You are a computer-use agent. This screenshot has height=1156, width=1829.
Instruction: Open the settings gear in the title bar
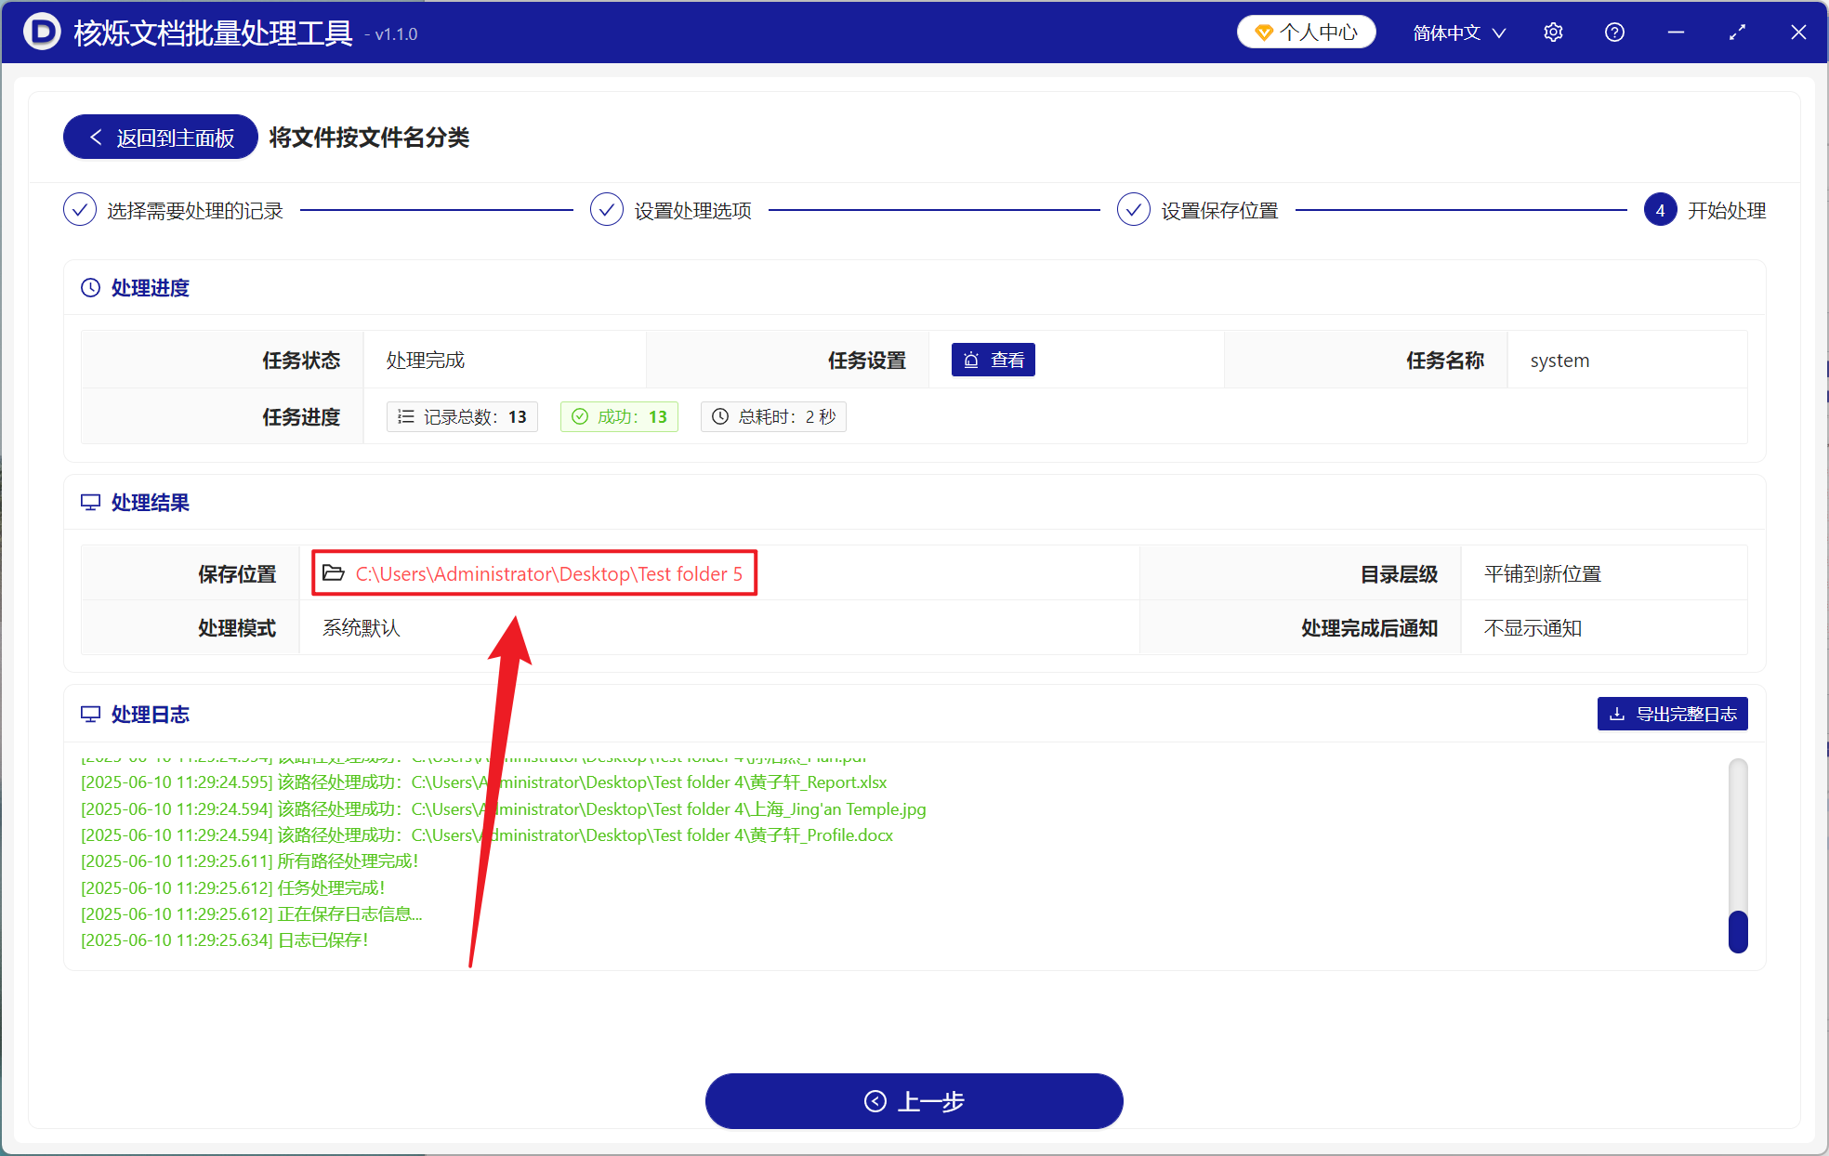[1553, 32]
